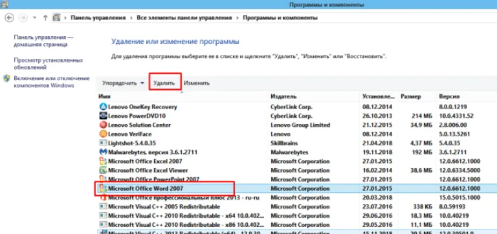Select 'Lenovo OneKey Recovery' row name
The image size is (497, 234).
tap(142, 107)
